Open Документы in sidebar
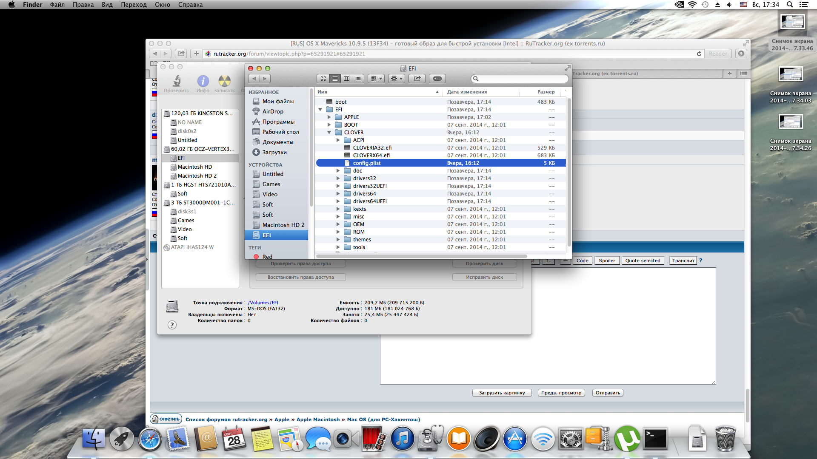 pyautogui.click(x=277, y=142)
